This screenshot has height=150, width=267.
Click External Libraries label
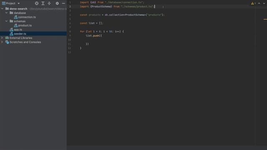point(21,38)
